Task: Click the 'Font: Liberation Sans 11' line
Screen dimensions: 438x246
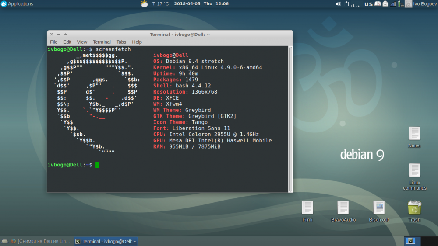Action: (x=191, y=128)
